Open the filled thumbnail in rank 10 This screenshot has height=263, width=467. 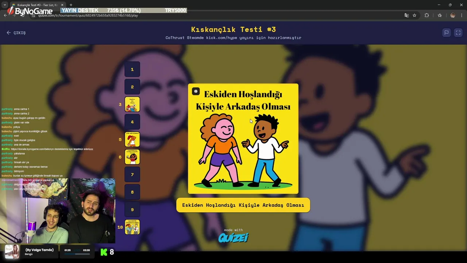(132, 227)
